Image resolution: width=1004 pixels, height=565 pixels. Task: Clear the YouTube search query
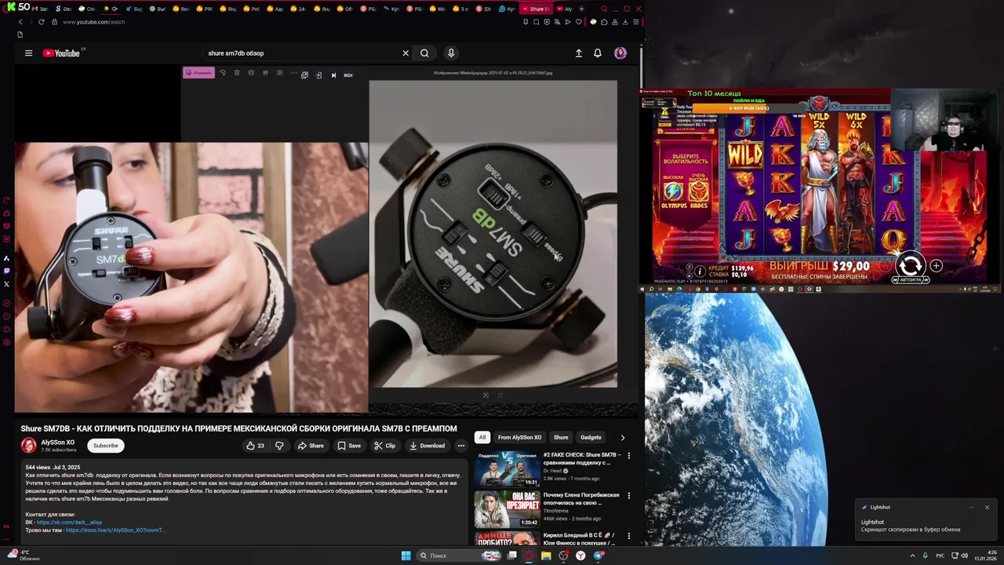pyautogui.click(x=406, y=53)
